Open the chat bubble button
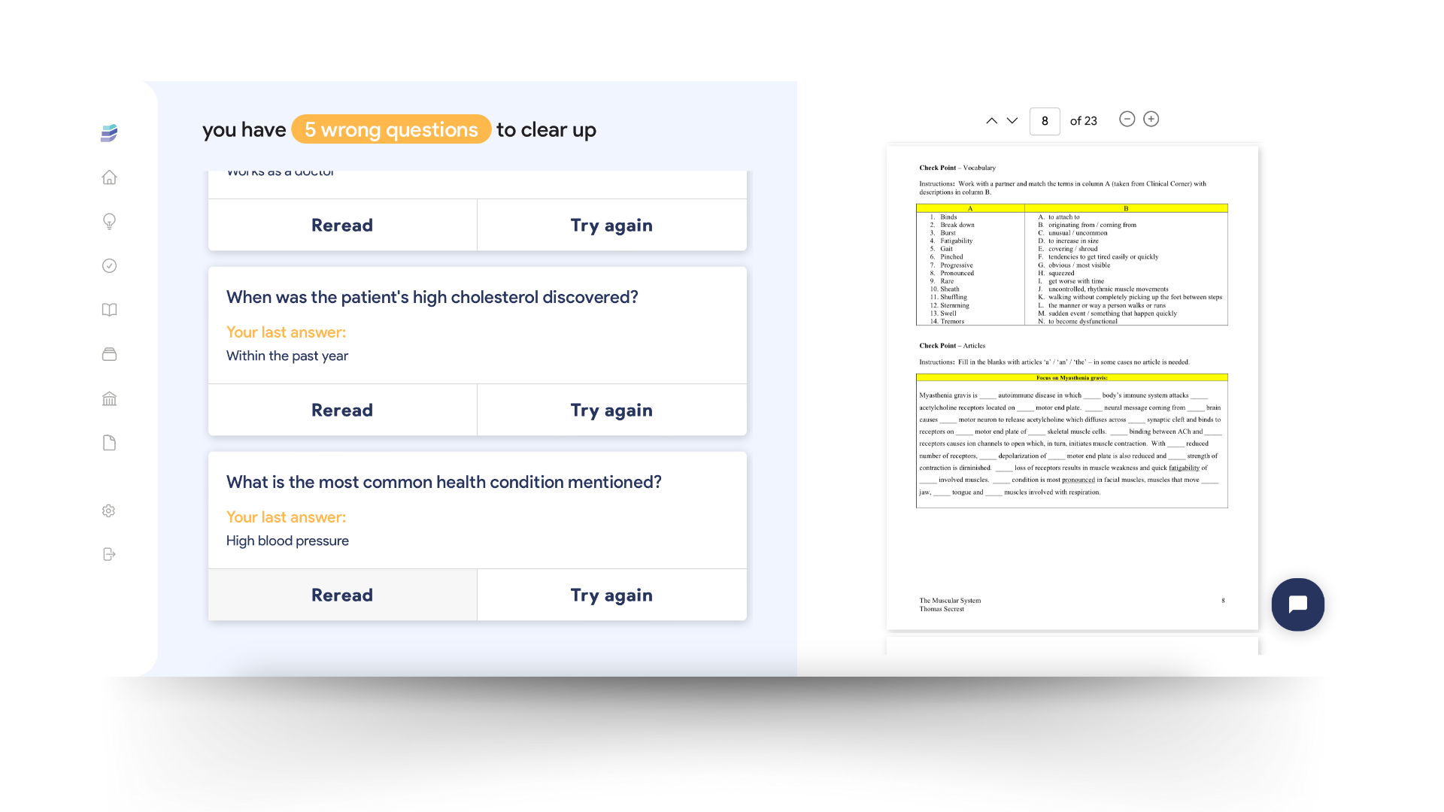The width and height of the screenshot is (1444, 812). click(x=1297, y=604)
